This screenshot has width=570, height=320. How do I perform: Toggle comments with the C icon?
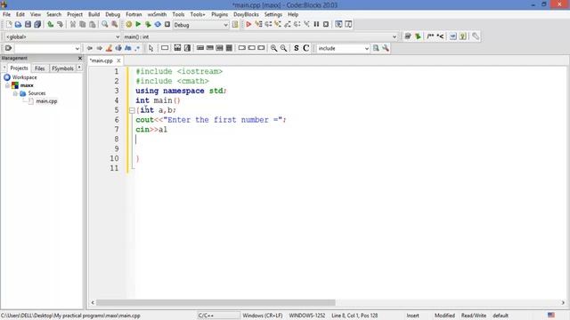click(306, 48)
